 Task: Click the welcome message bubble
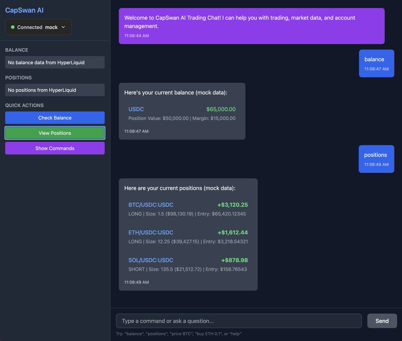(252, 26)
